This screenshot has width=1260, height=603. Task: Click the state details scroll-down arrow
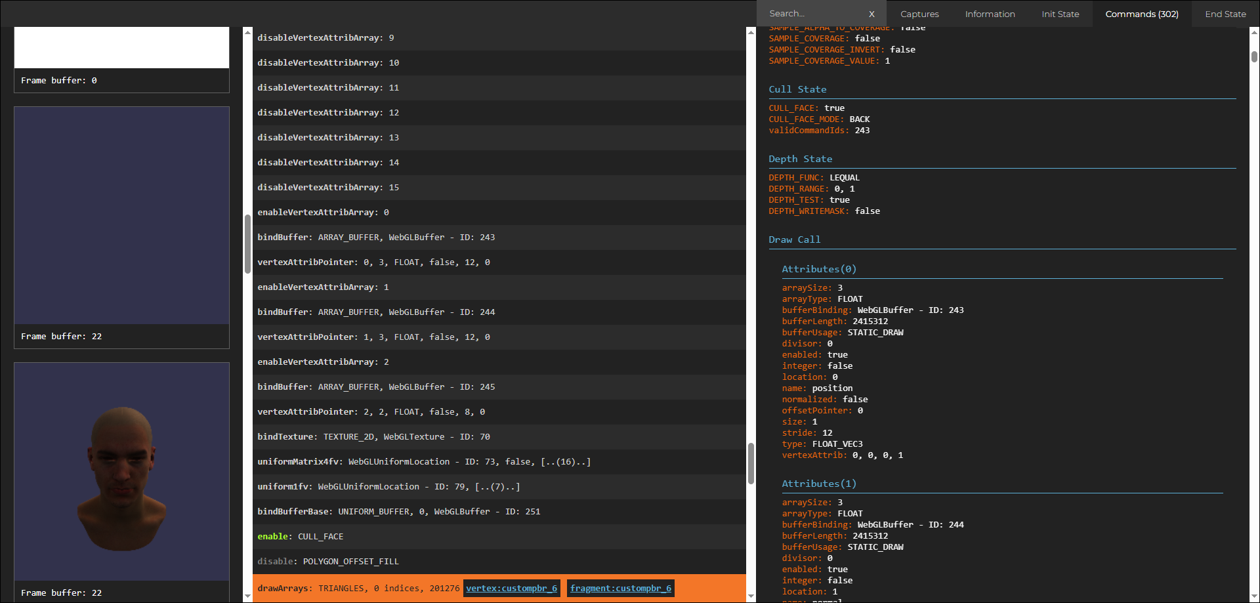click(1254, 596)
